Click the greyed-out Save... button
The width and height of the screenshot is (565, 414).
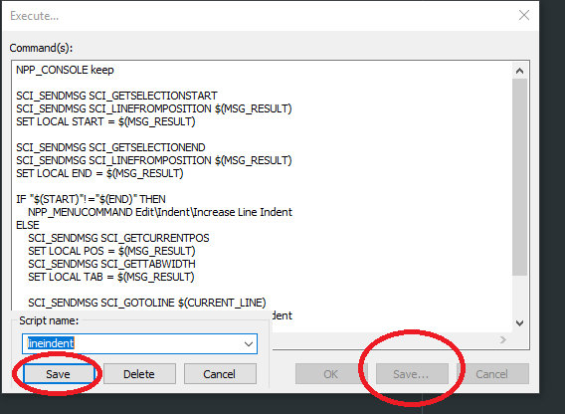pyautogui.click(x=412, y=374)
